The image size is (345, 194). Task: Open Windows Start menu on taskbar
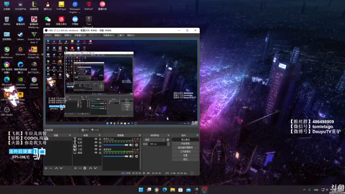pos(141,190)
